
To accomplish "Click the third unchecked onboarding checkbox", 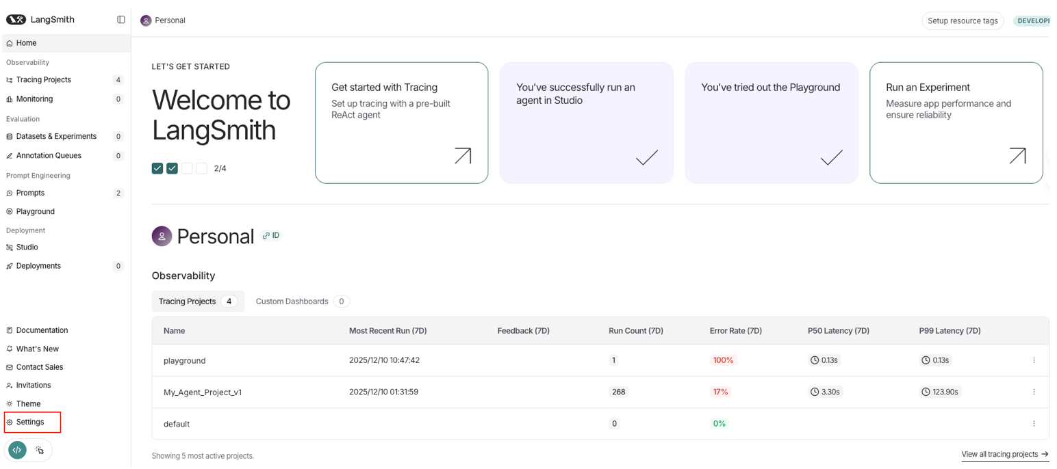I will pyautogui.click(x=187, y=168).
